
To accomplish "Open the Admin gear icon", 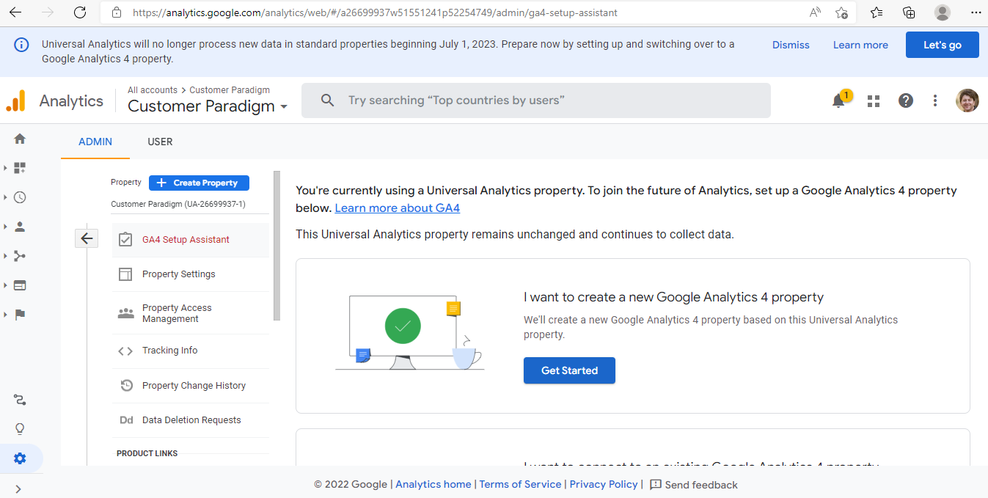I will pyautogui.click(x=20, y=458).
